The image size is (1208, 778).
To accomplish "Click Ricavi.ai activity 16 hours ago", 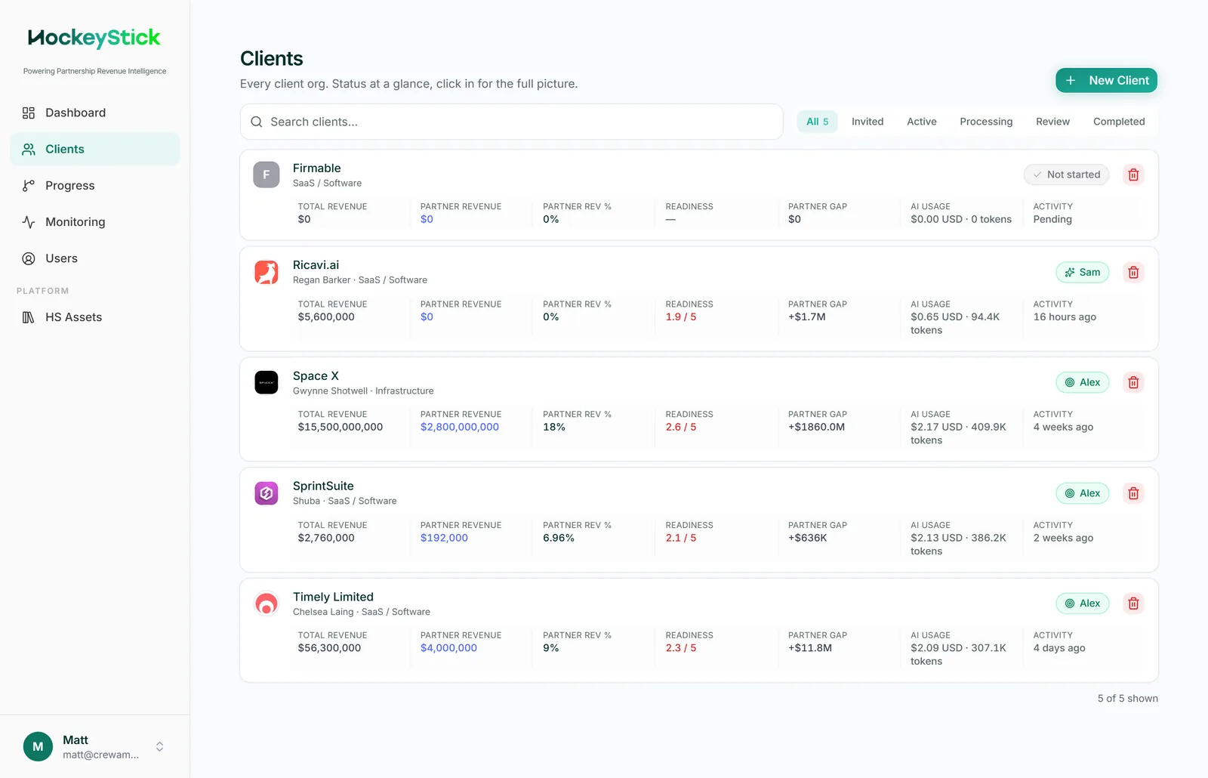I will [x=1065, y=317].
